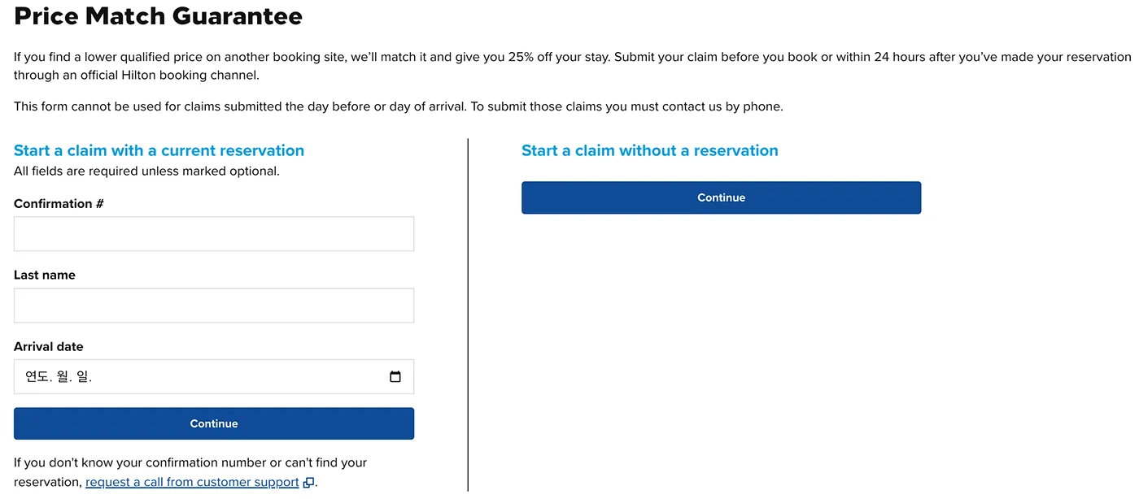
Task: Click Continue below the Arrival date field
Action: 214,423
